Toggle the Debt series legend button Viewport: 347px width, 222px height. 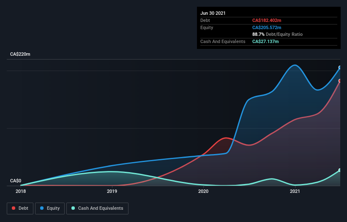pyautogui.click(x=20, y=208)
